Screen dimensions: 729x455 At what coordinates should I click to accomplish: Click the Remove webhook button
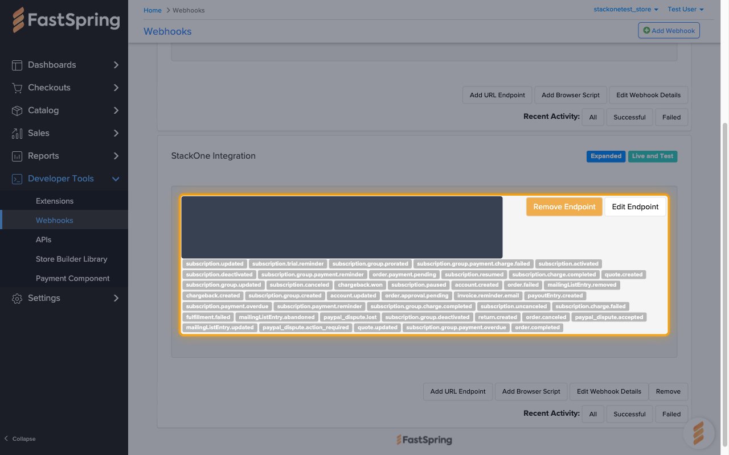pos(668,391)
